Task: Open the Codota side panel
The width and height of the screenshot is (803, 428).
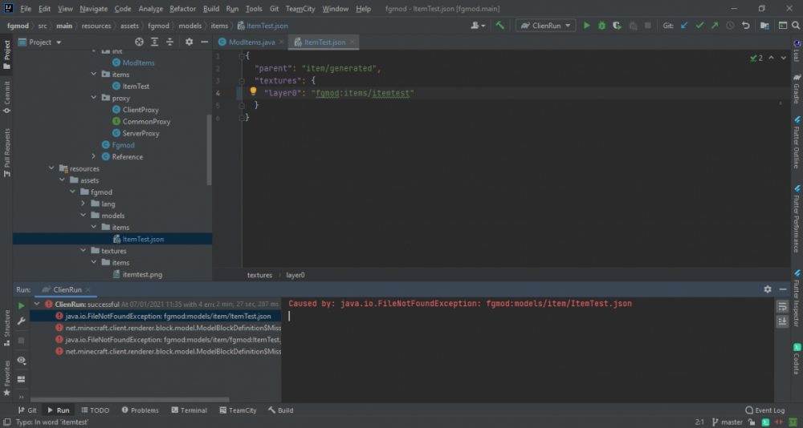Action: pyautogui.click(x=797, y=358)
